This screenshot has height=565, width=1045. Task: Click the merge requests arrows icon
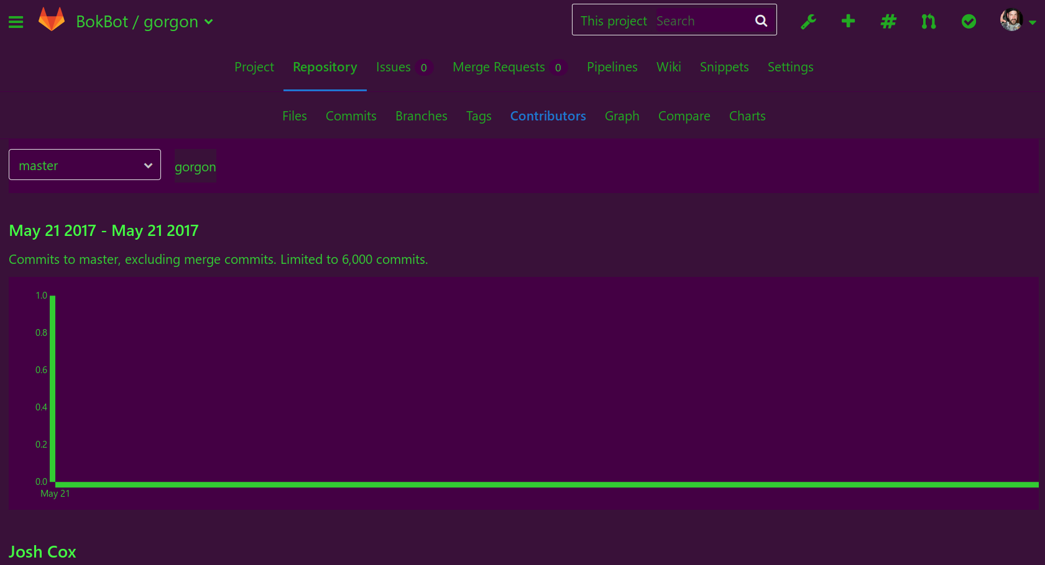[928, 21]
